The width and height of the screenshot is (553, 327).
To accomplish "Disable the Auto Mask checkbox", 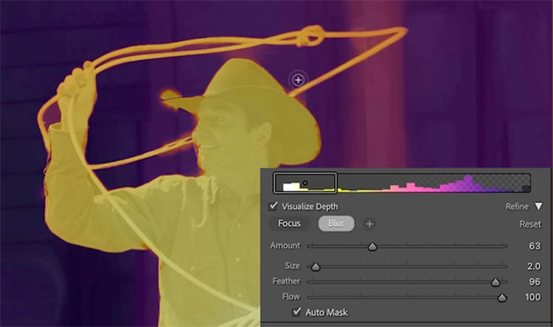I will [296, 312].
